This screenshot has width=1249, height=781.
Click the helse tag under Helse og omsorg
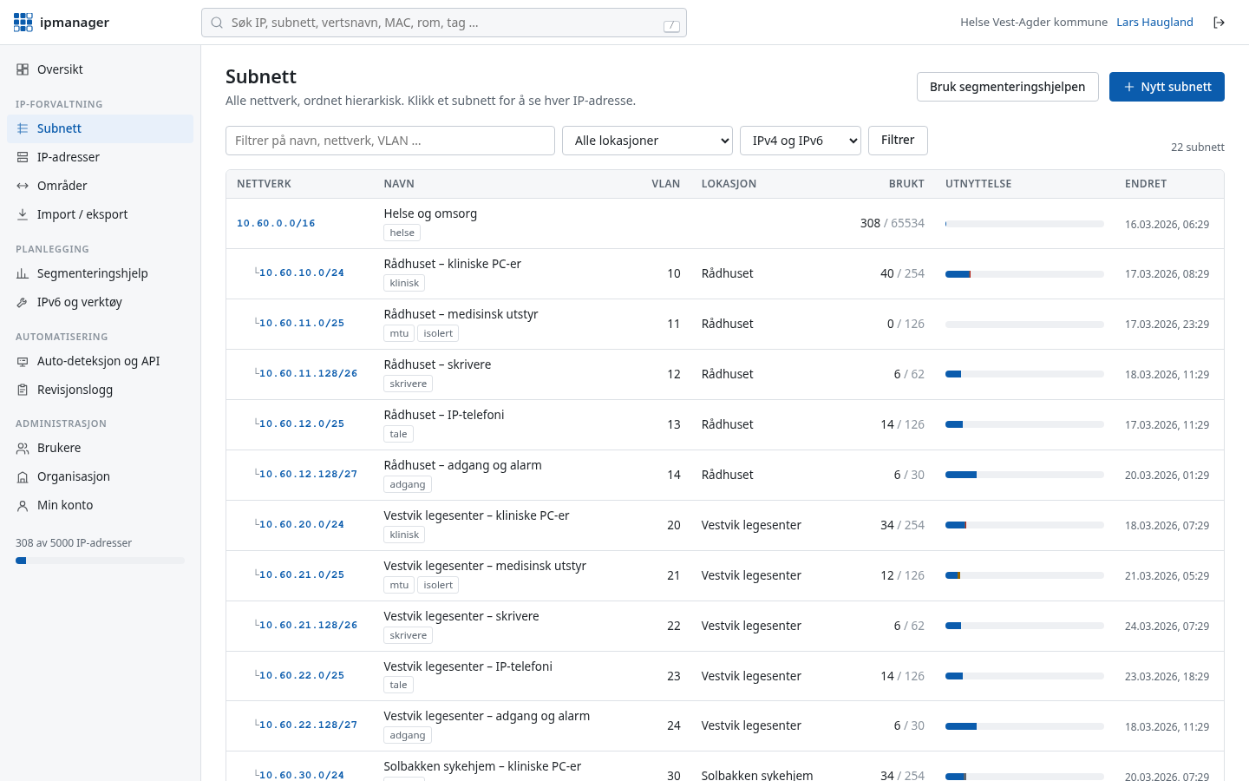click(x=402, y=233)
